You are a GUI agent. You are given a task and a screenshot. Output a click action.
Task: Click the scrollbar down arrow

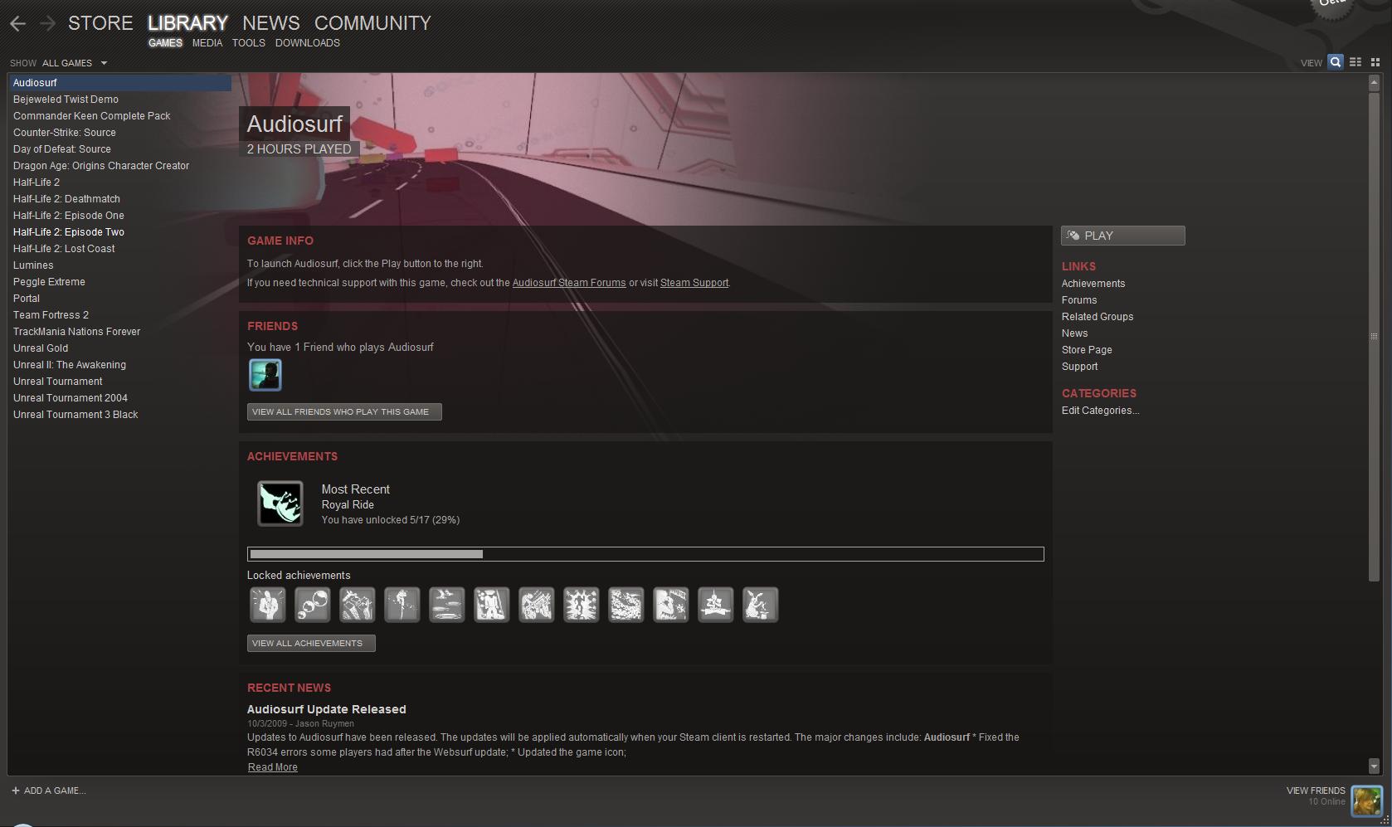click(1374, 766)
